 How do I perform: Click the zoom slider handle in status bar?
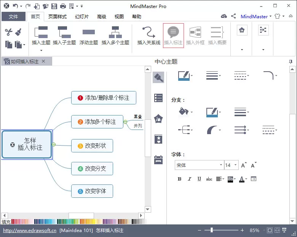point(212,230)
